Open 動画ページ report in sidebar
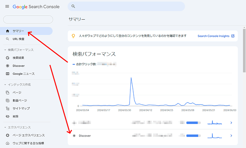The image size is (246, 148). click(x=20, y=101)
